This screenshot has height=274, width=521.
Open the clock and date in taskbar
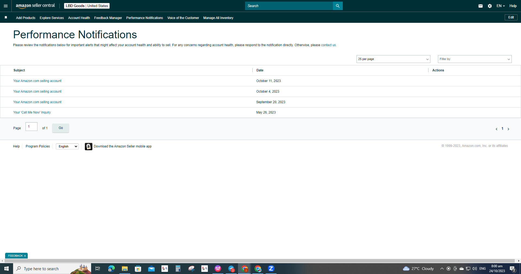click(x=497, y=269)
